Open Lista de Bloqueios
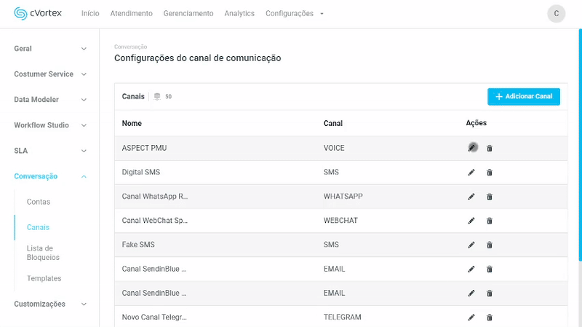The image size is (582, 327). (43, 253)
